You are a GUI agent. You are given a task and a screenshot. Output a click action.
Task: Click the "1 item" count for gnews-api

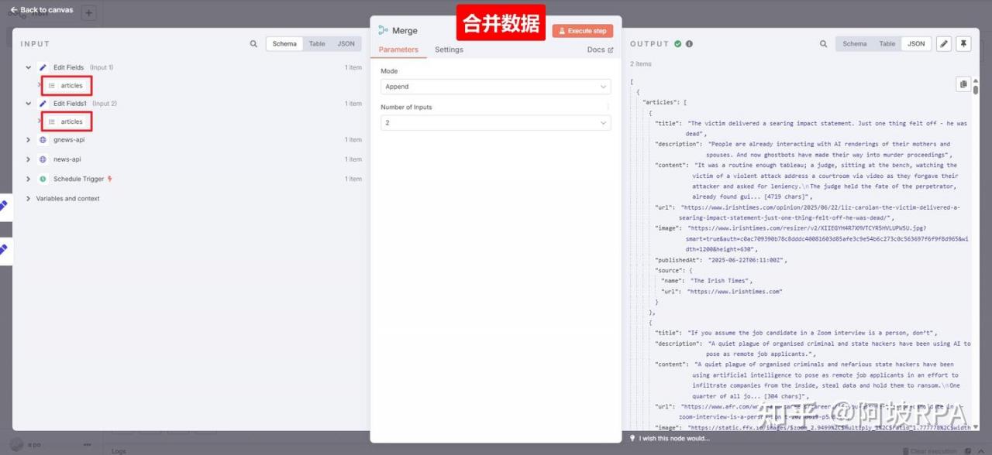(x=353, y=140)
